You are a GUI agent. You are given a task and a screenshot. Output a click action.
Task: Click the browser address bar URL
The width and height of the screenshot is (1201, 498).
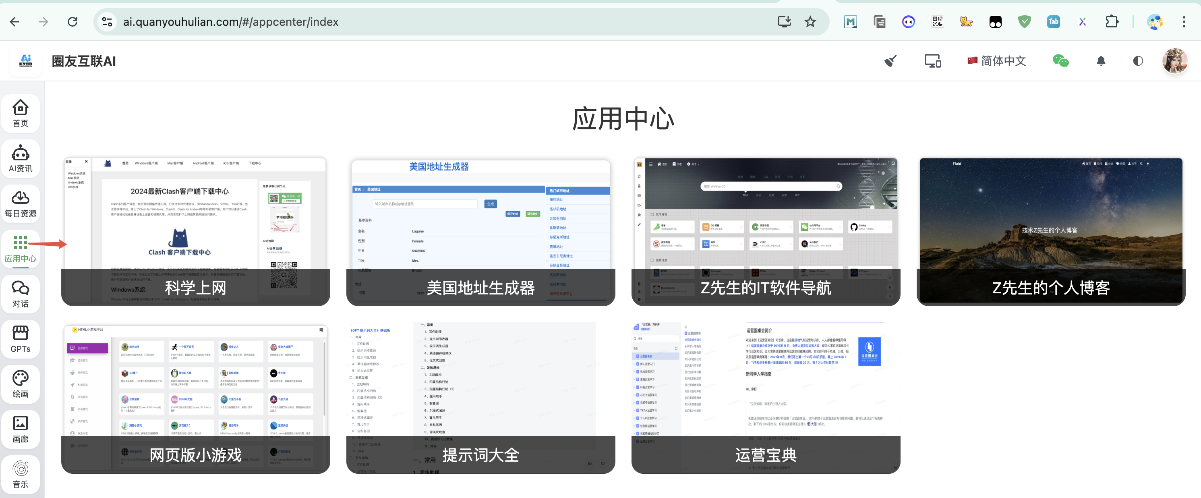tap(230, 22)
